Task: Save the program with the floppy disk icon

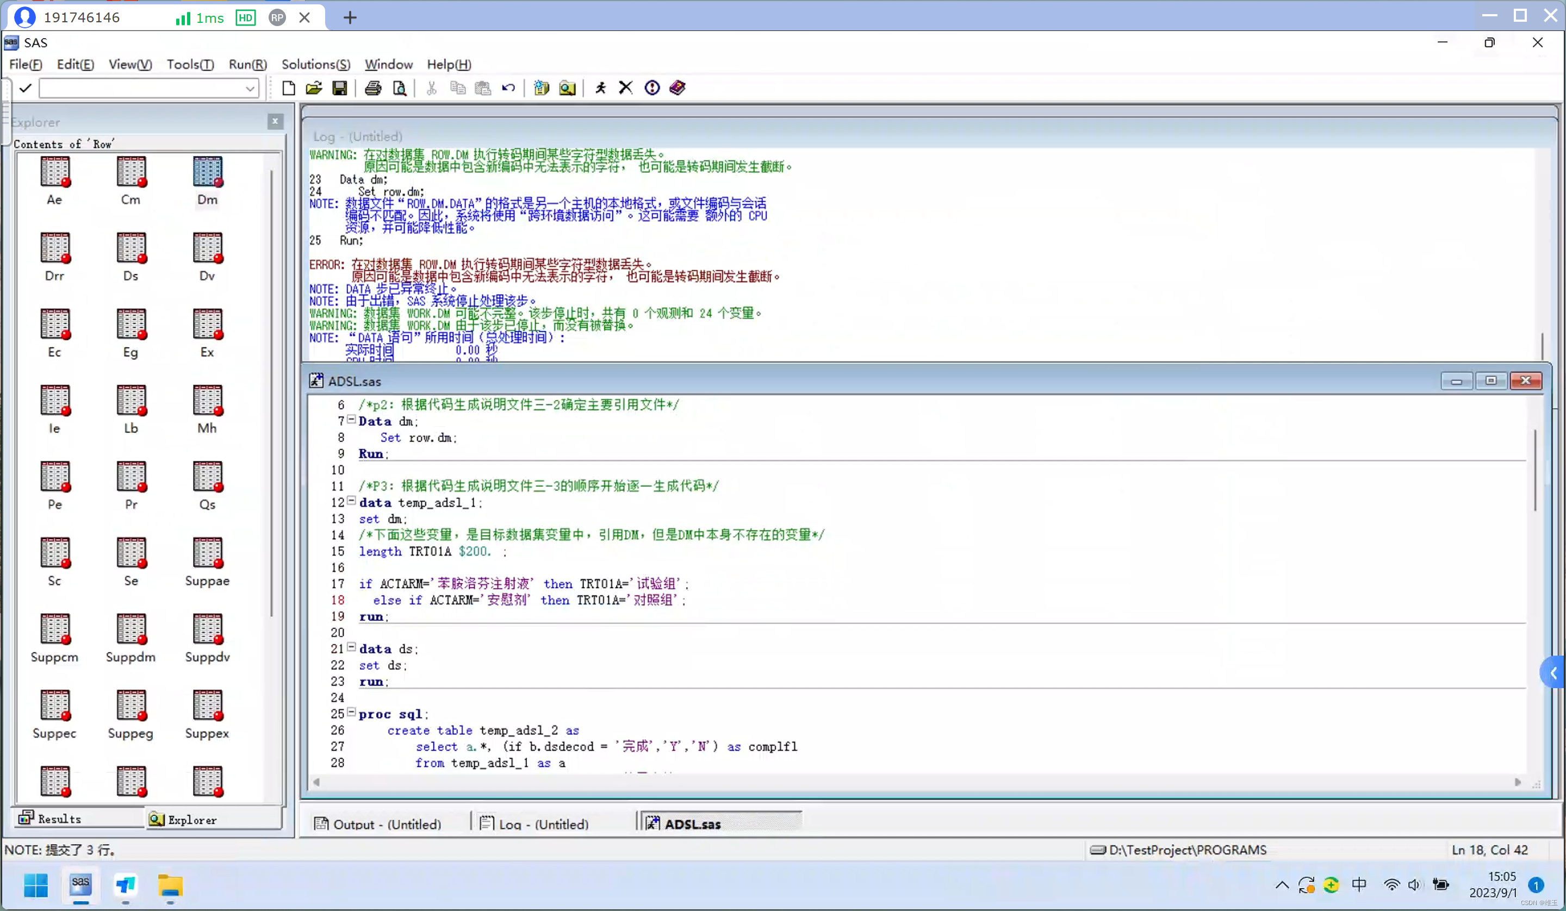Action: click(x=339, y=88)
